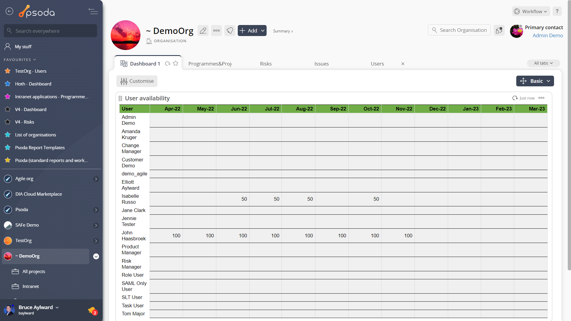Click John Haasbroek's Nov-22 value 100
Viewport: 571px width, 321px height.
[x=408, y=236]
